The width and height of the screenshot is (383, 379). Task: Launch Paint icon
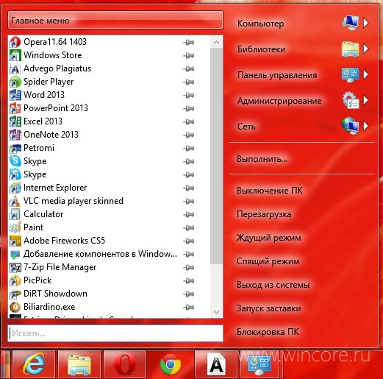tap(15, 227)
